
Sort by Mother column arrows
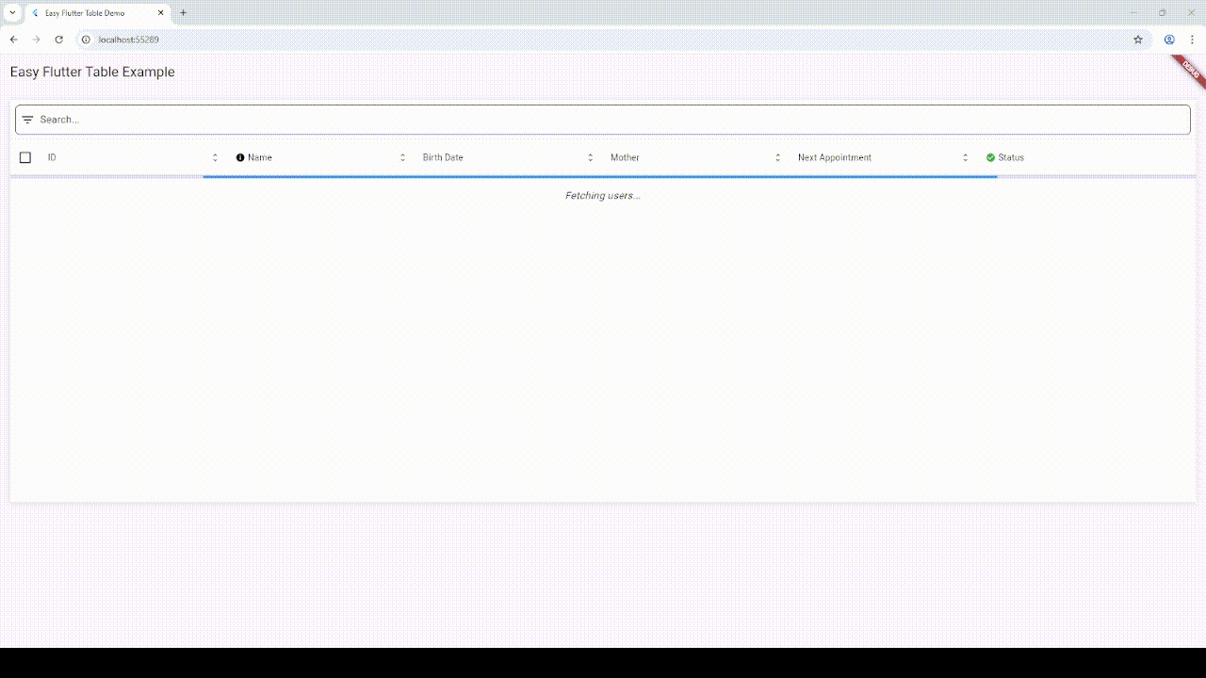coord(778,157)
